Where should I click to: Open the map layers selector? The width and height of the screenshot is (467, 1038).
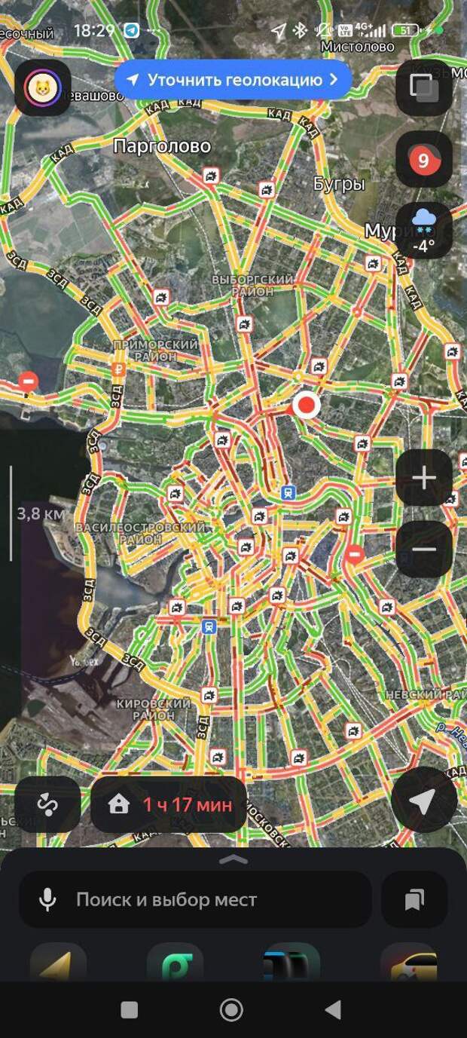[424, 88]
